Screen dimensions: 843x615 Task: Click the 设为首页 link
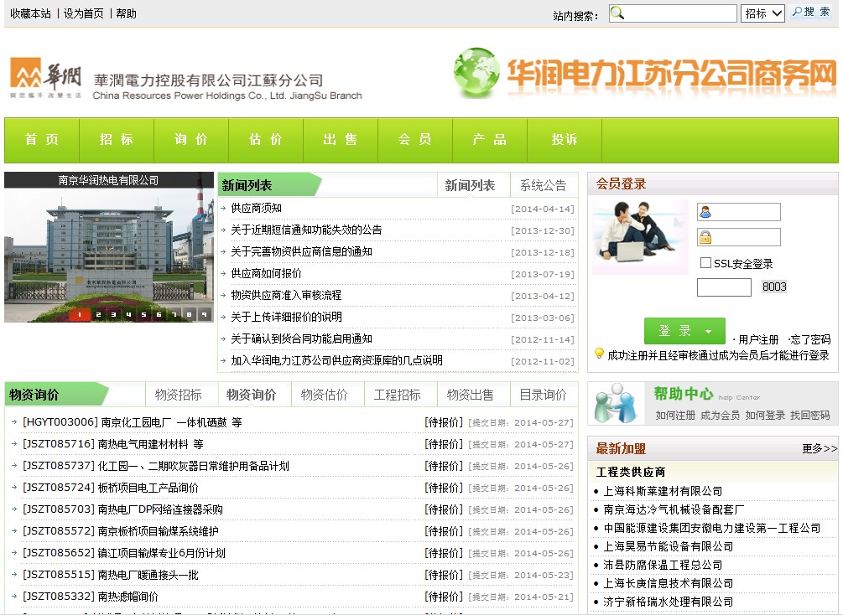pyautogui.click(x=84, y=13)
